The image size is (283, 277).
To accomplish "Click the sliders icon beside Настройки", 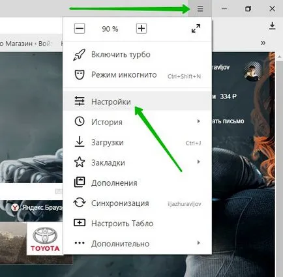I will 80,101.
